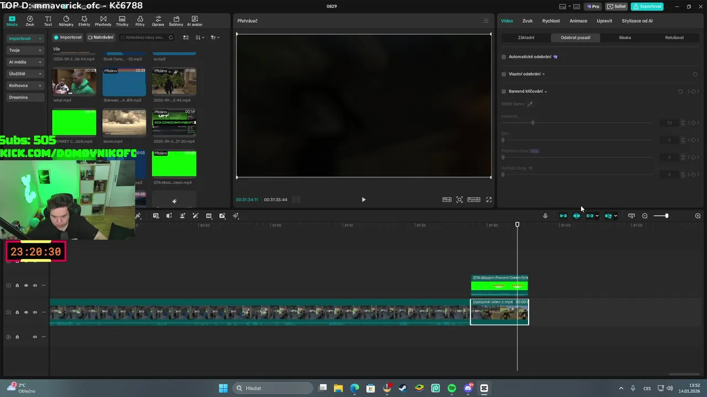Toggle visibility of the main video track
The width and height of the screenshot is (707, 397).
click(26, 312)
